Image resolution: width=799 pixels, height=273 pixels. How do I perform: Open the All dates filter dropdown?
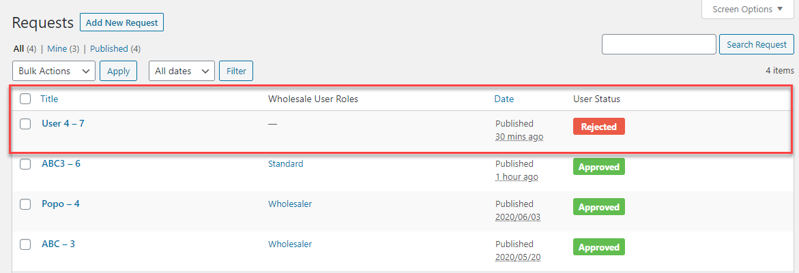pyautogui.click(x=181, y=71)
